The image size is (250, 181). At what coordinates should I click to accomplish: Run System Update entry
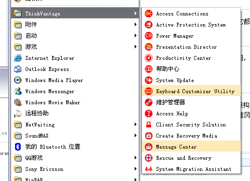[x=191, y=80]
